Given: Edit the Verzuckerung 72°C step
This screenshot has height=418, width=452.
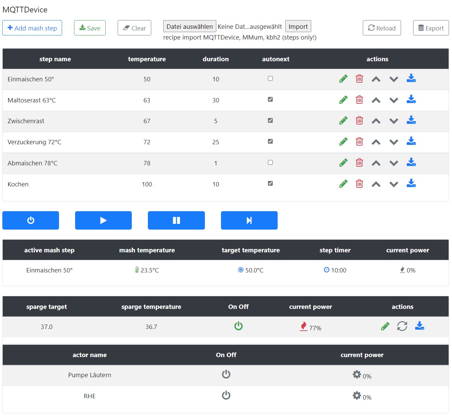Looking at the screenshot, I should tap(343, 142).
